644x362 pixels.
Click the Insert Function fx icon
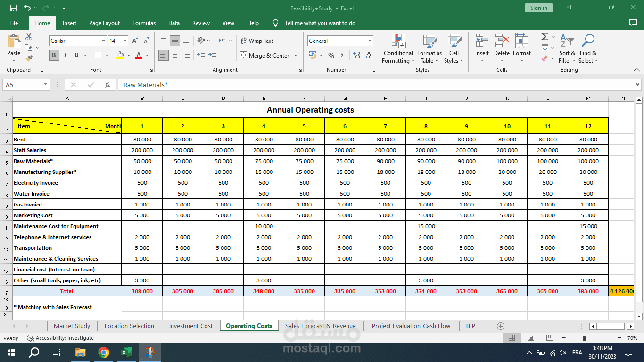click(107, 85)
